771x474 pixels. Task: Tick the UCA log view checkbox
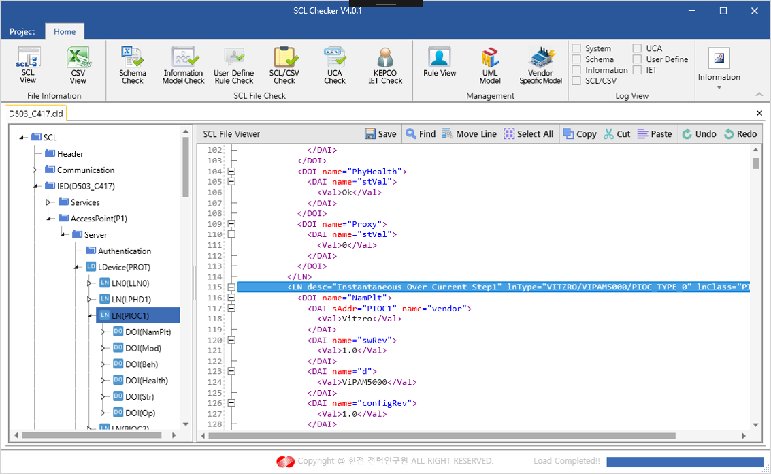637,48
